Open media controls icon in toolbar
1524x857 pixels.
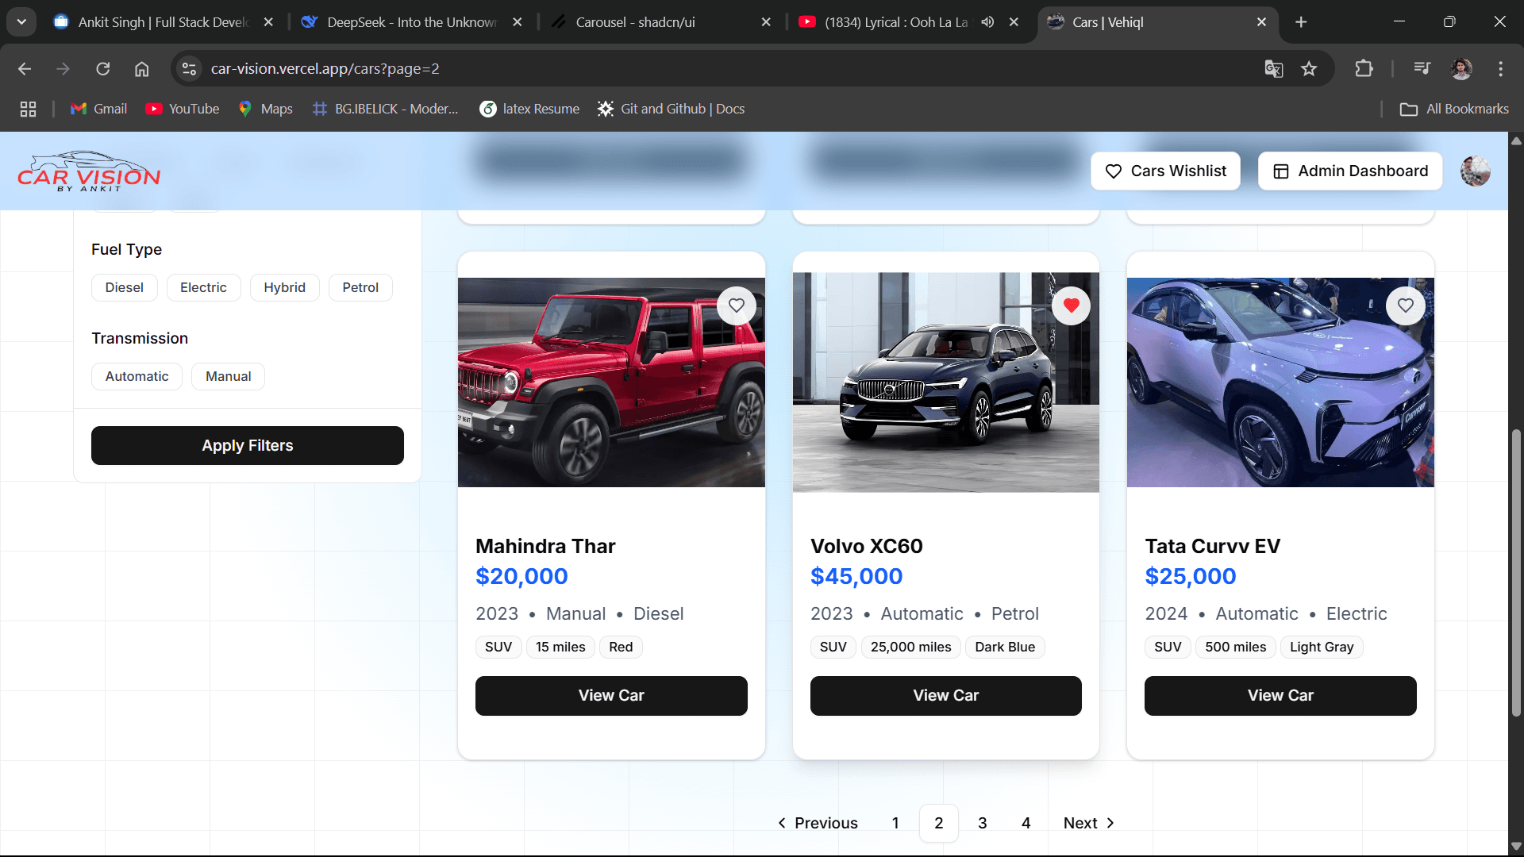[x=1422, y=69]
